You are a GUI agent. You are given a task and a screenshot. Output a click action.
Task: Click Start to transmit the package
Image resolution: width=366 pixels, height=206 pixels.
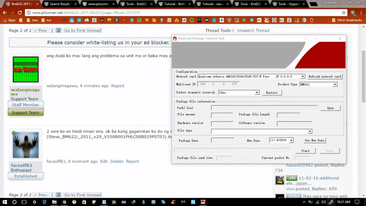coord(305,151)
